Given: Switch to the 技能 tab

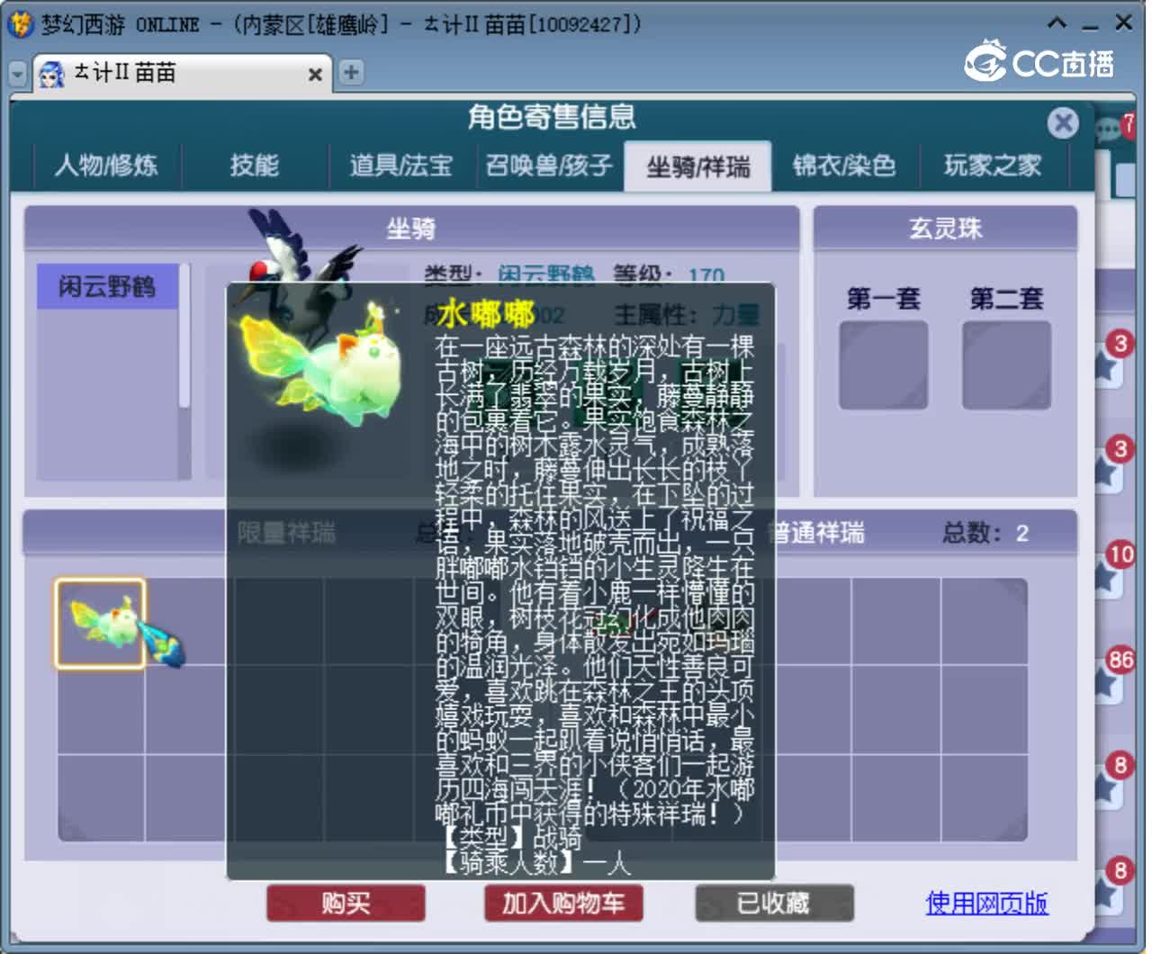Looking at the screenshot, I should (x=255, y=166).
